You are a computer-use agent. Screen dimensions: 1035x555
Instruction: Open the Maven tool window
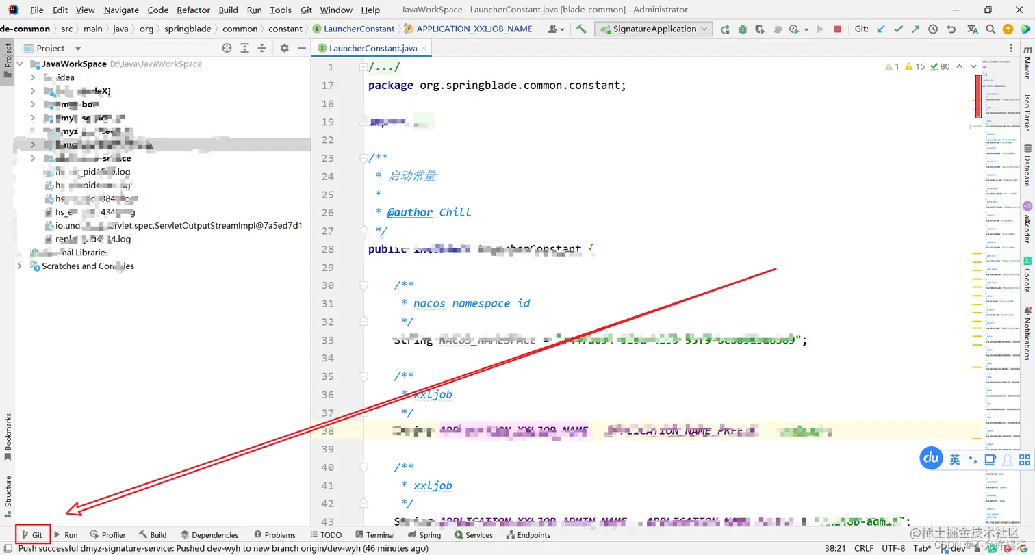[1027, 64]
